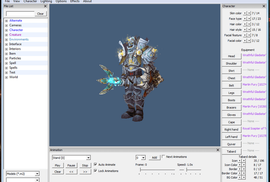The image size is (270, 182).
Task: Click the Cape equipment button
Action: tap(231, 122)
